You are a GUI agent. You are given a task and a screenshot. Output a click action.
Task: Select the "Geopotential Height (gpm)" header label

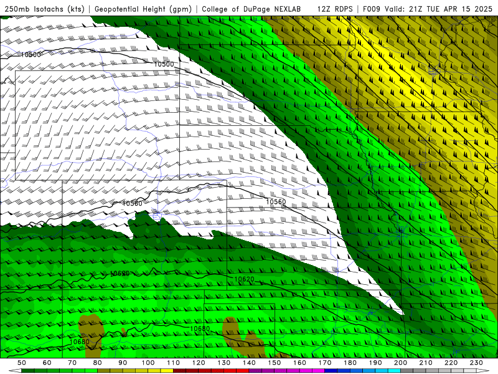(x=143, y=9)
